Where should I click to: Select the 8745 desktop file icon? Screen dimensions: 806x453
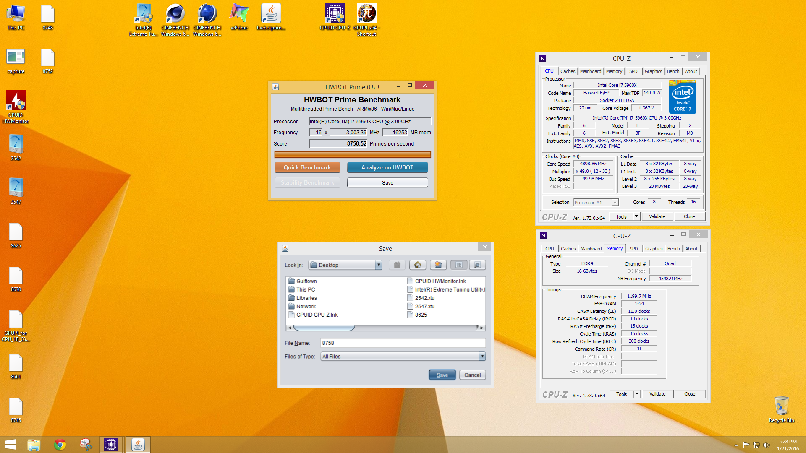16,410
